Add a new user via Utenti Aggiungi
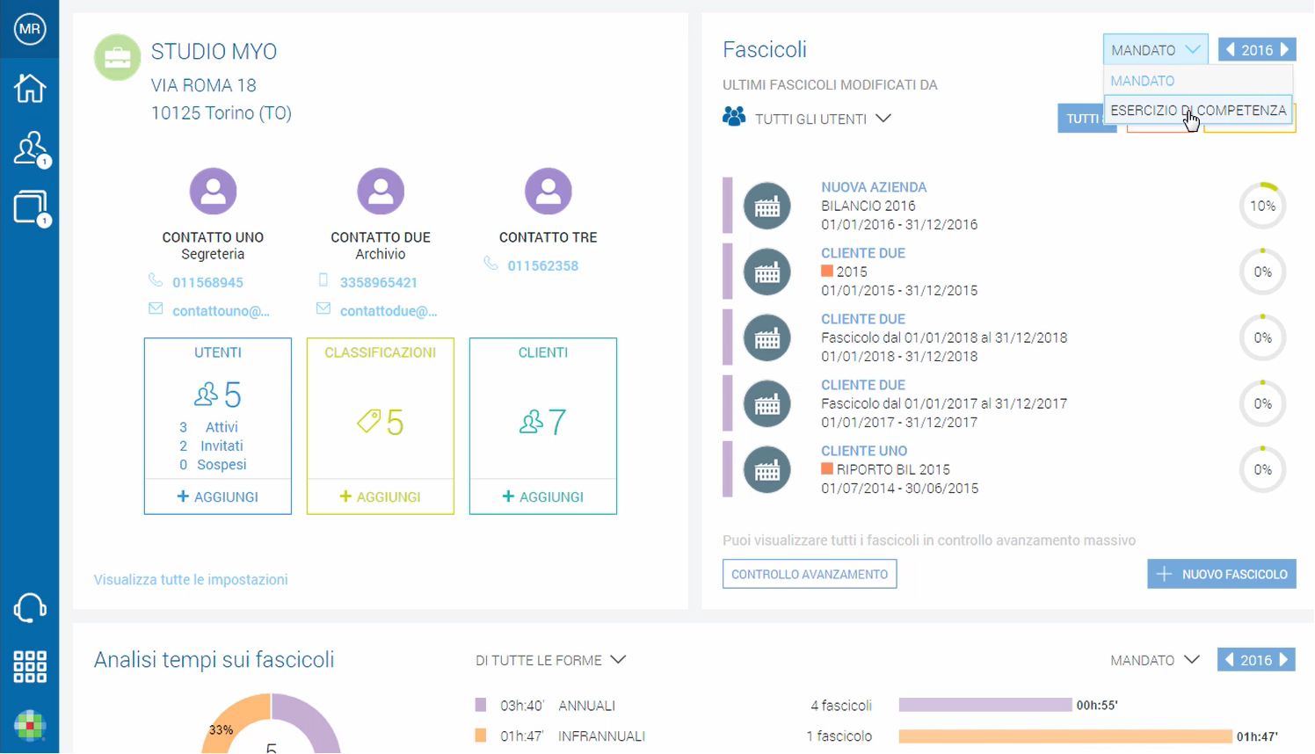Image resolution: width=1315 pixels, height=754 pixels. [x=217, y=497]
